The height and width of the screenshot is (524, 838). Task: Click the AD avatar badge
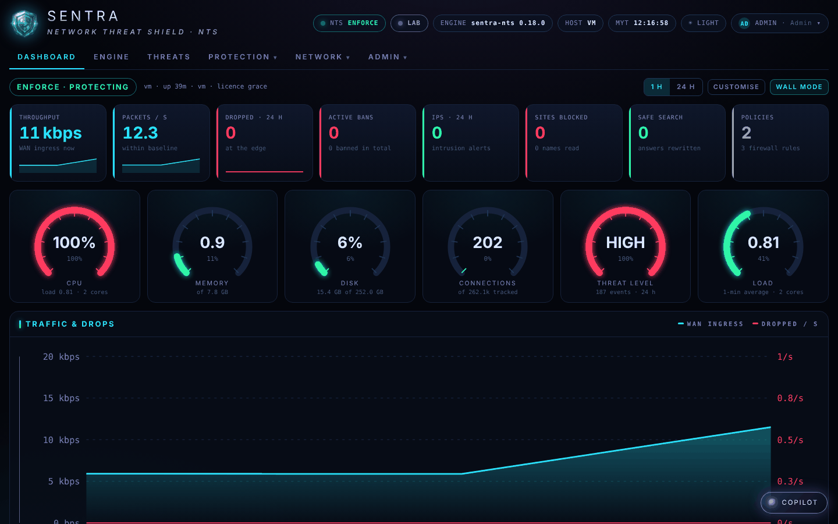point(744,23)
